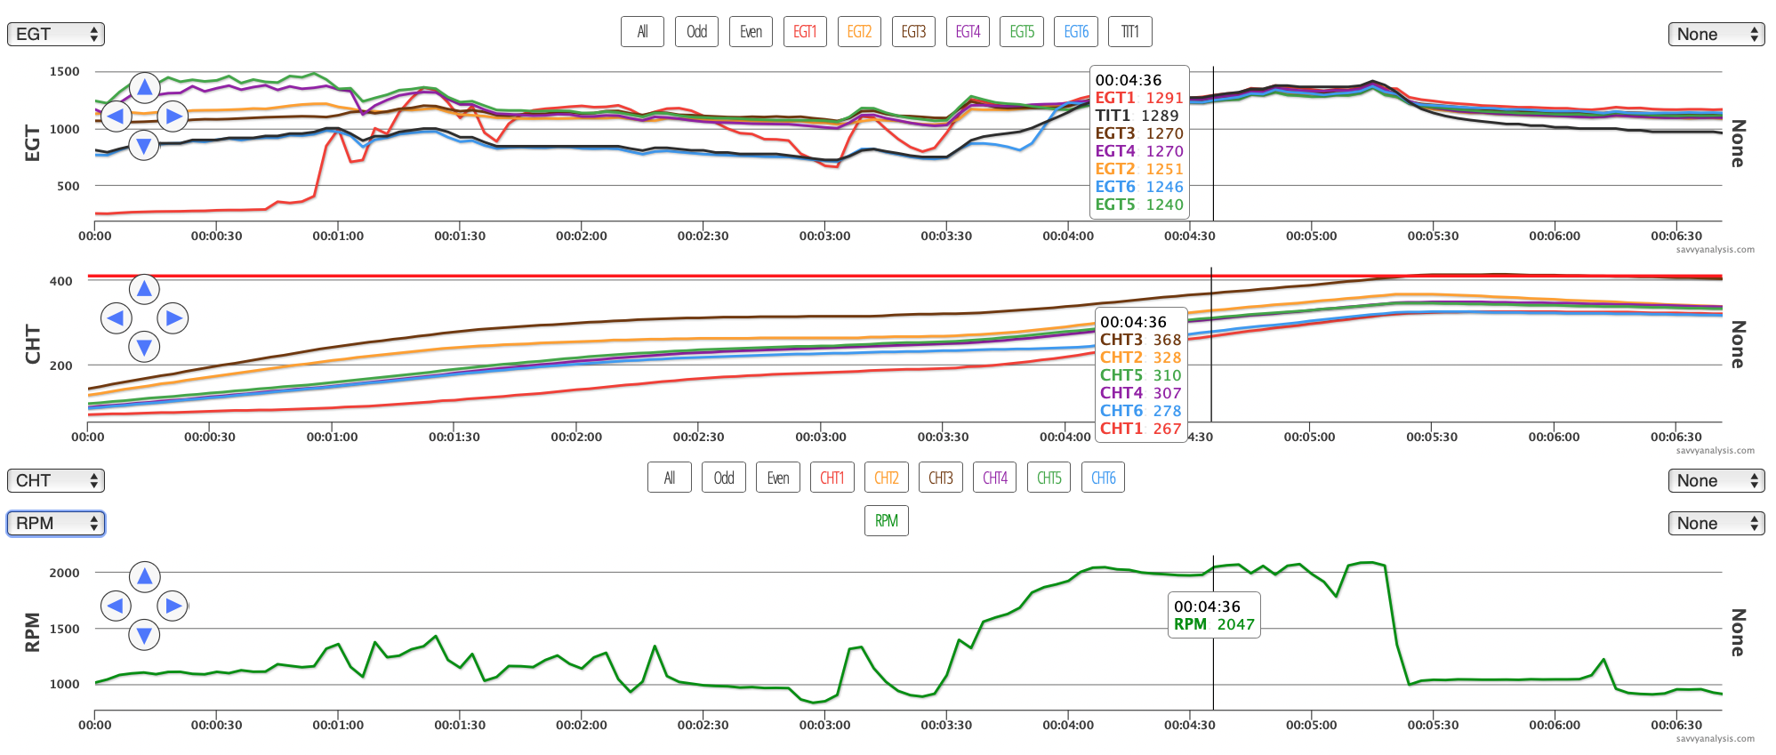Show Even CHT cylinders

[x=778, y=478]
